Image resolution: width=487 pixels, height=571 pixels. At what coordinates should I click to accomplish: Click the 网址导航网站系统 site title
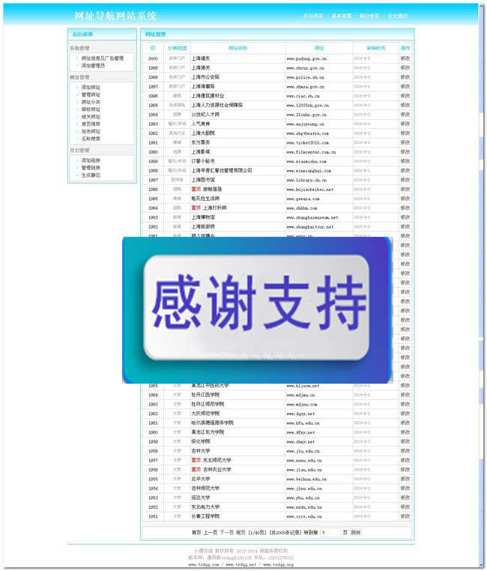[115, 16]
